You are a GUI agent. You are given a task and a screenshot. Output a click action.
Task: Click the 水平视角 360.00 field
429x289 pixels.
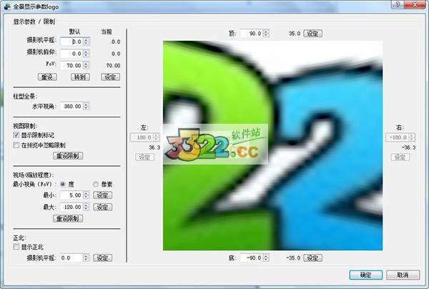[x=72, y=106]
